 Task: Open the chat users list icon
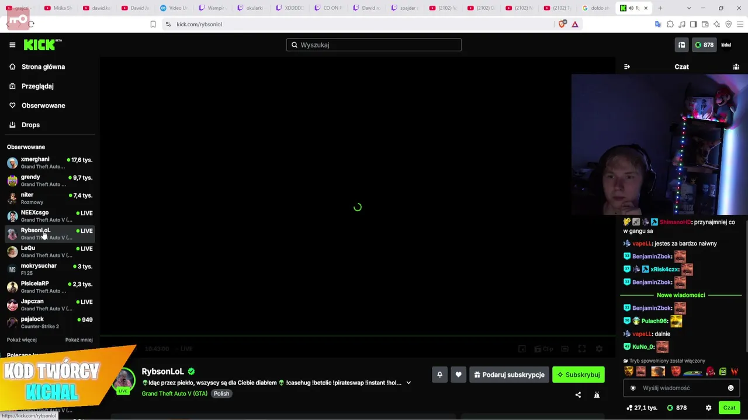point(736,66)
